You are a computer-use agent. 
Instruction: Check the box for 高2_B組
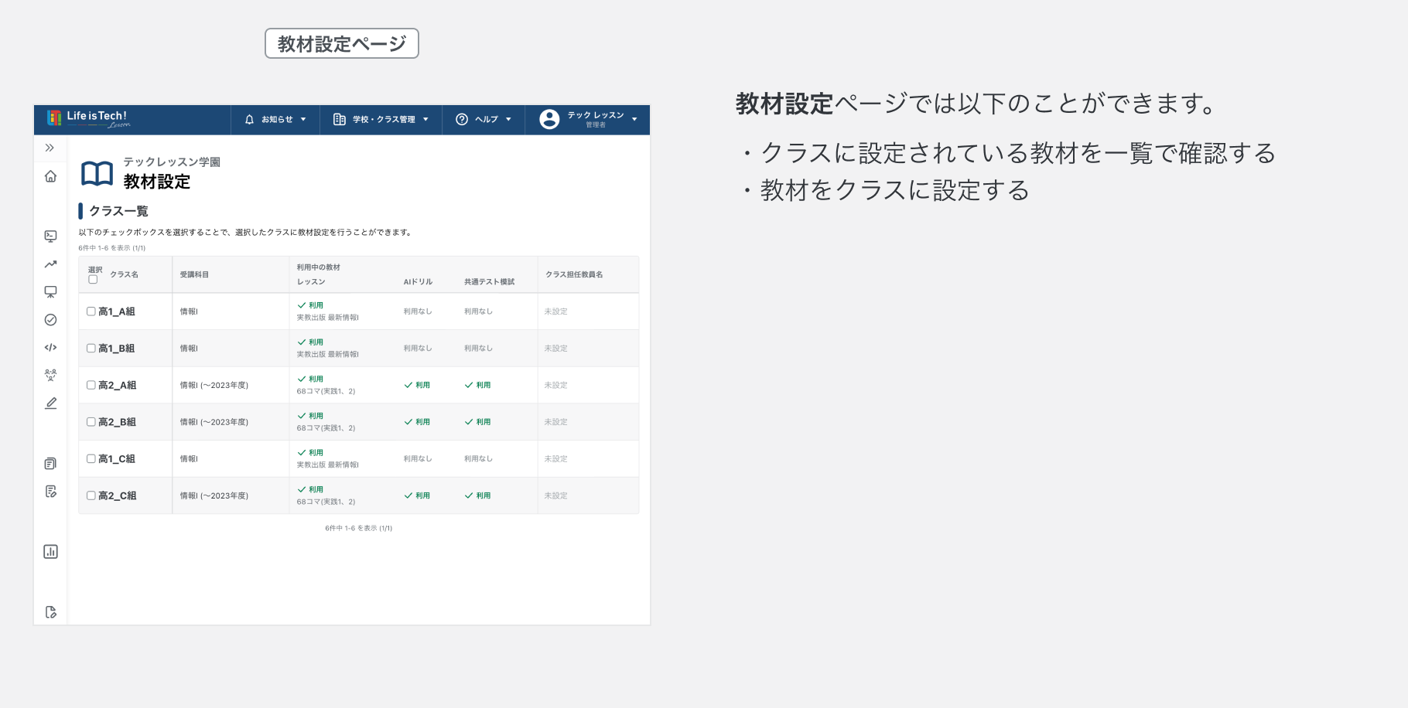click(91, 422)
